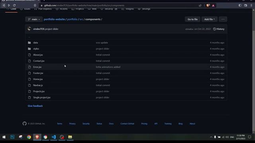Open Projects.jsx file
255x143 pixels.
click(39, 91)
